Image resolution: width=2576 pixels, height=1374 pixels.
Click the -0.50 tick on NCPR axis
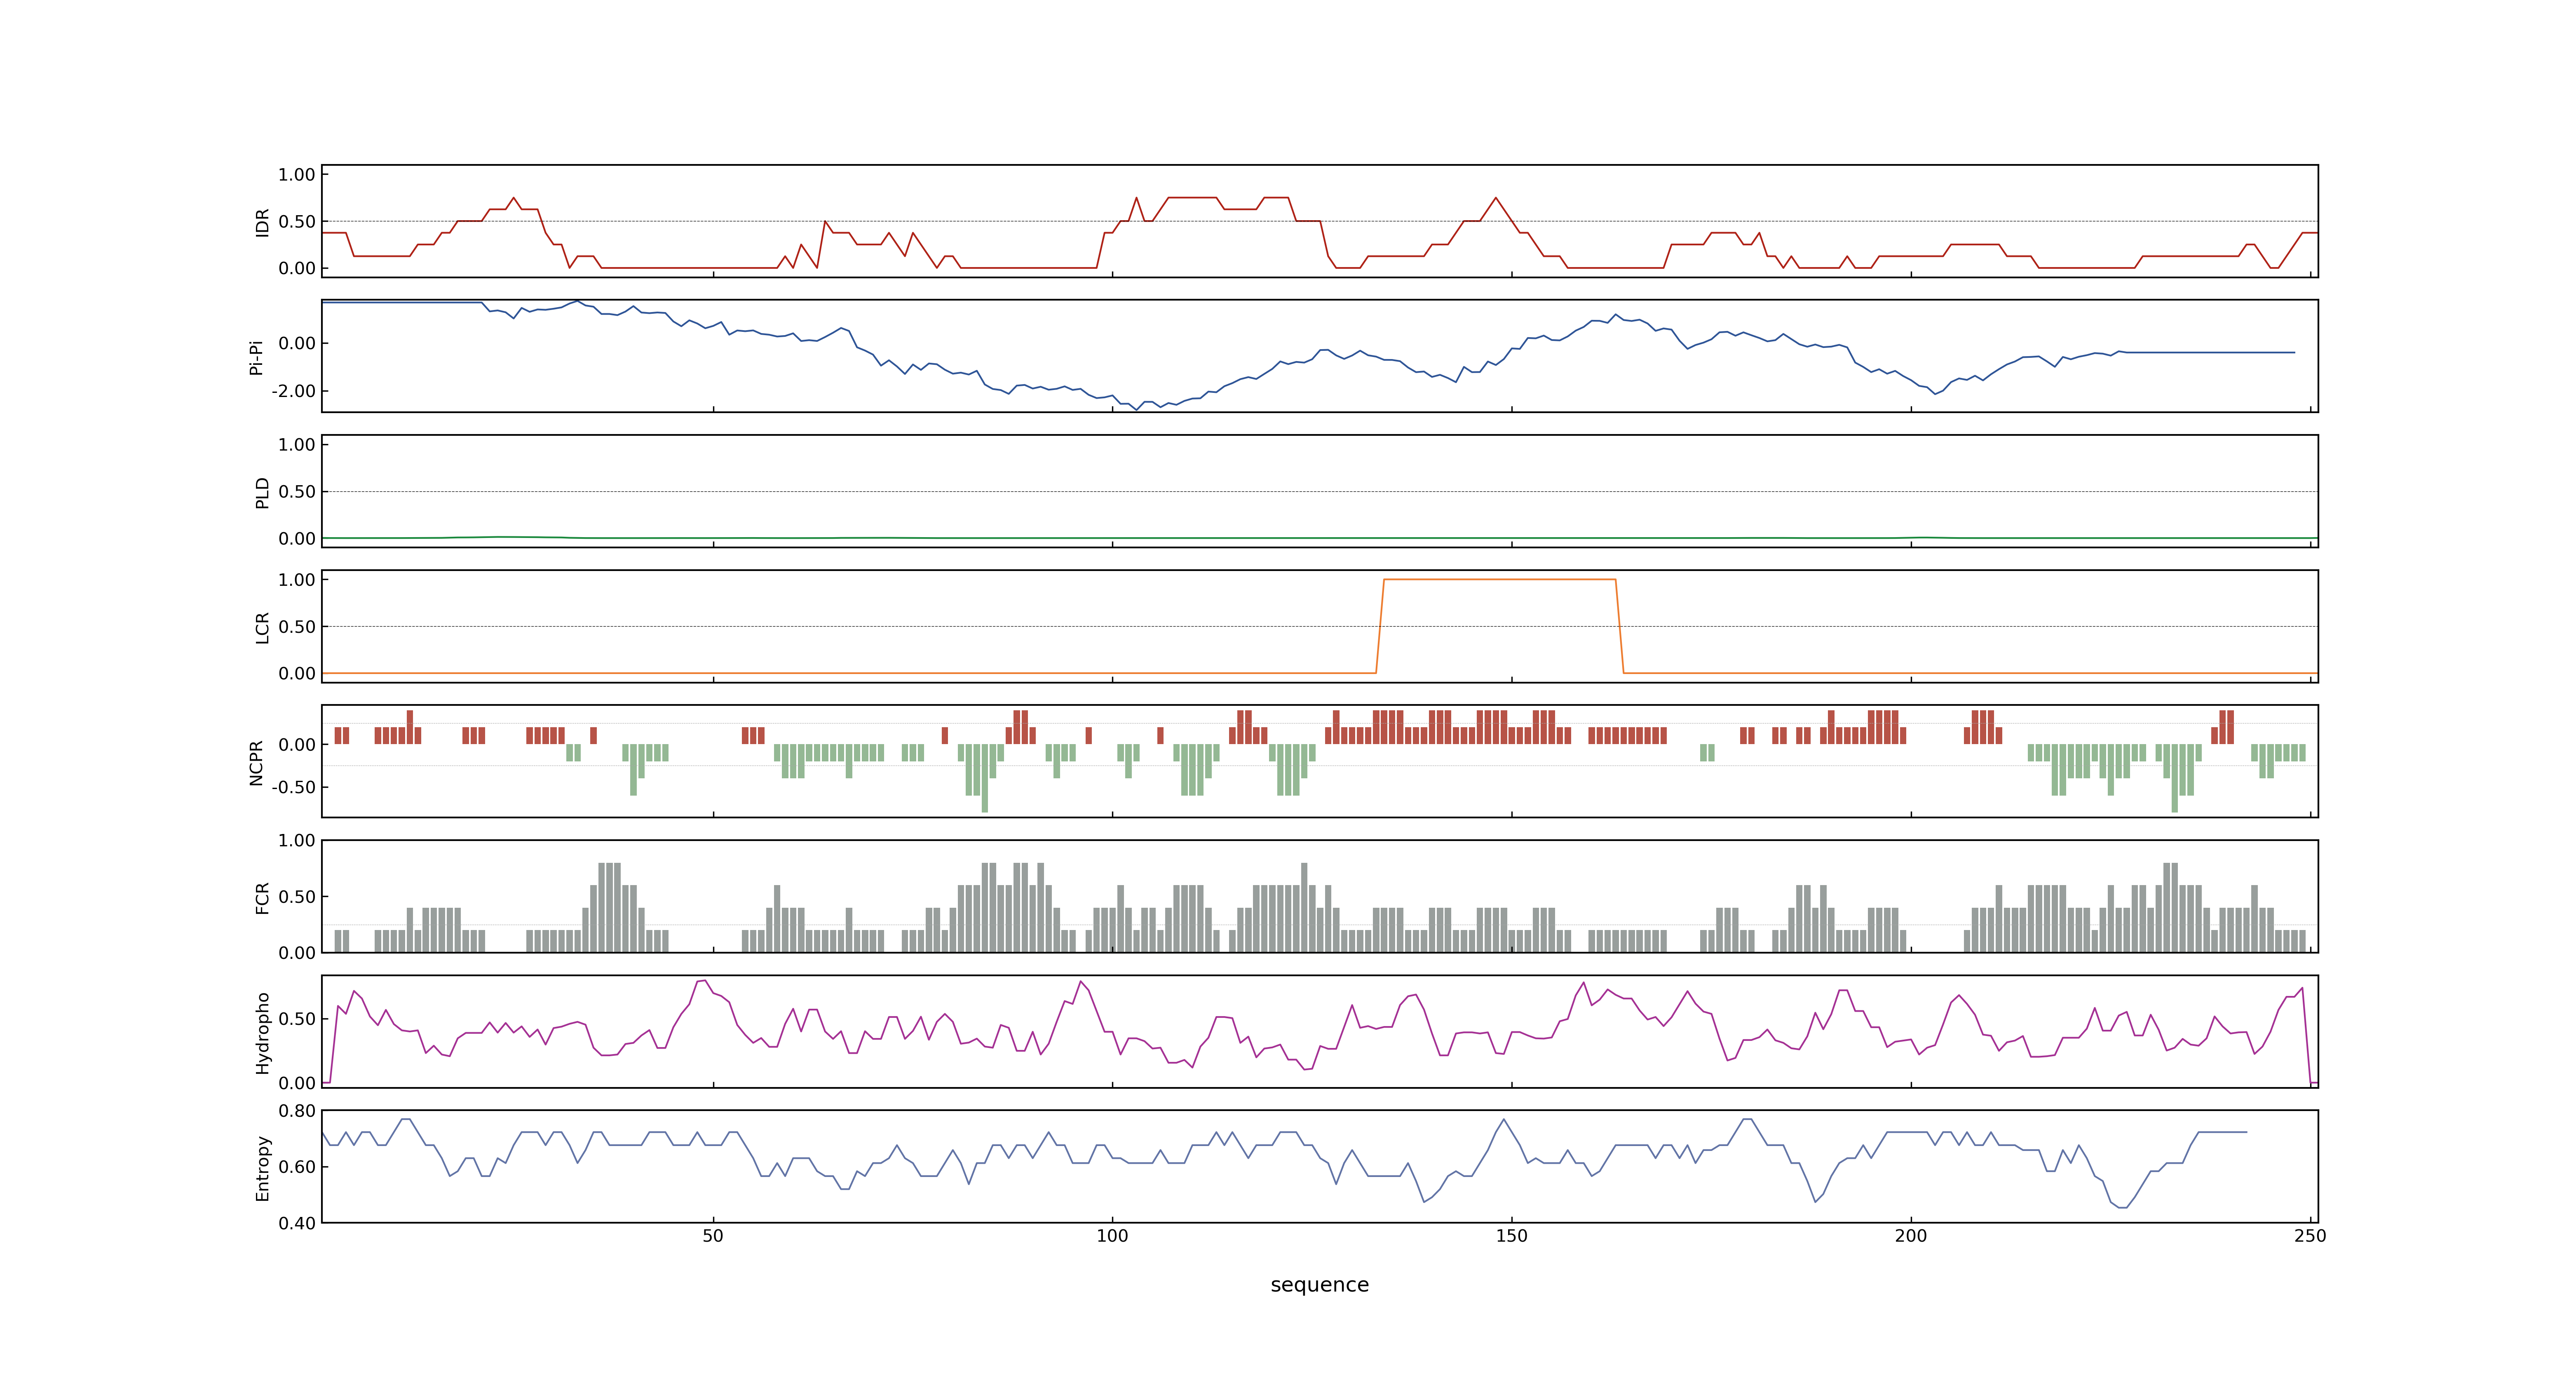pyautogui.click(x=293, y=787)
